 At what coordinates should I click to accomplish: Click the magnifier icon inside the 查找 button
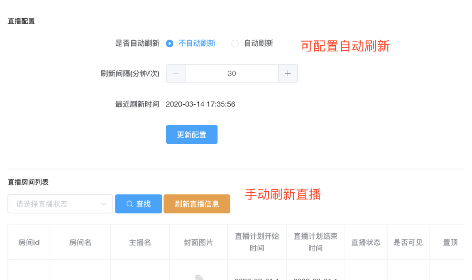click(x=130, y=204)
